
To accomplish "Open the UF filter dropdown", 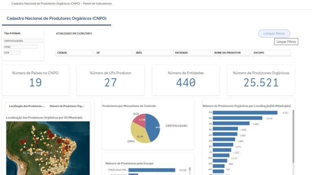I will 113,53.
